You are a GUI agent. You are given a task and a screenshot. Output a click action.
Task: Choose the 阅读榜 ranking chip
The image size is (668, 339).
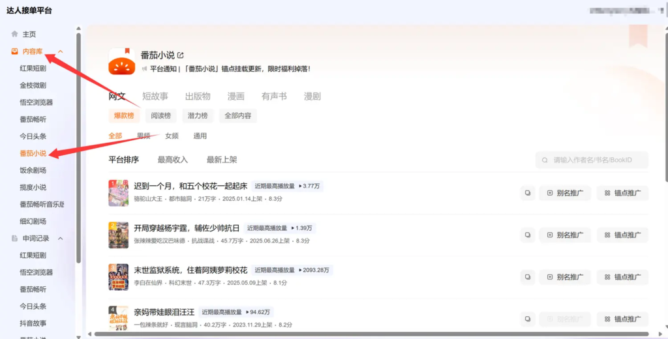point(160,115)
